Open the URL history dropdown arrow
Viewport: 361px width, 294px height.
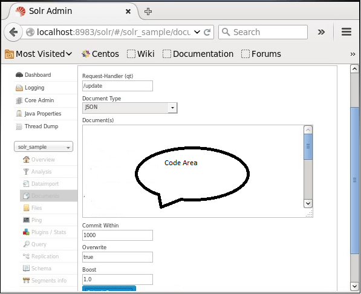point(197,32)
